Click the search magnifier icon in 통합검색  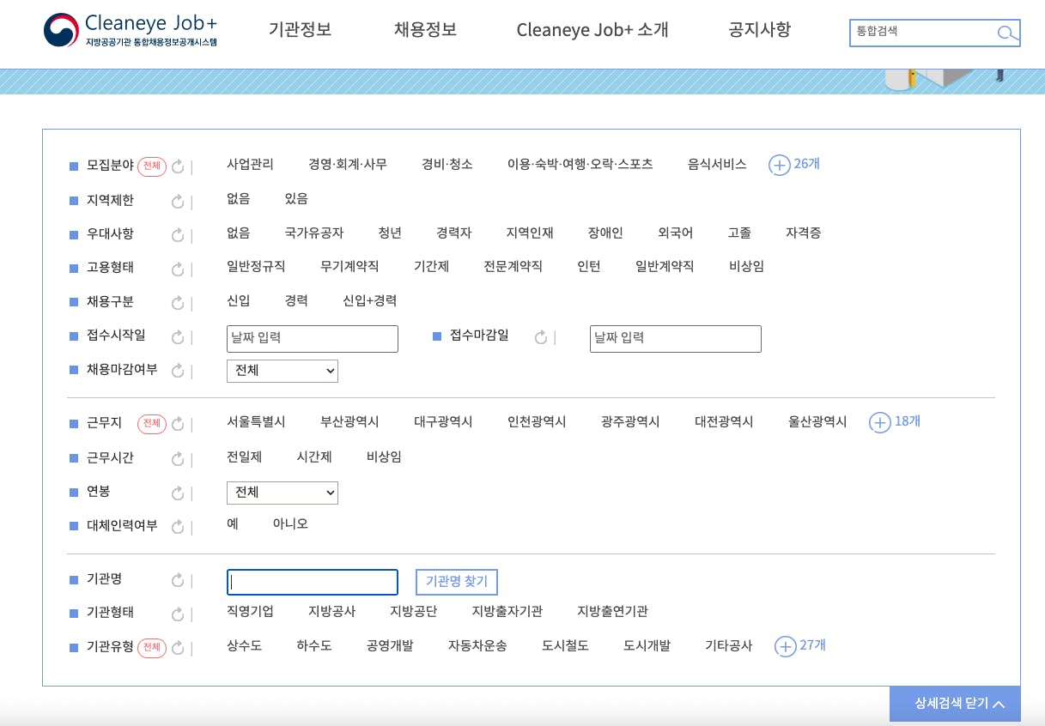tap(1006, 33)
